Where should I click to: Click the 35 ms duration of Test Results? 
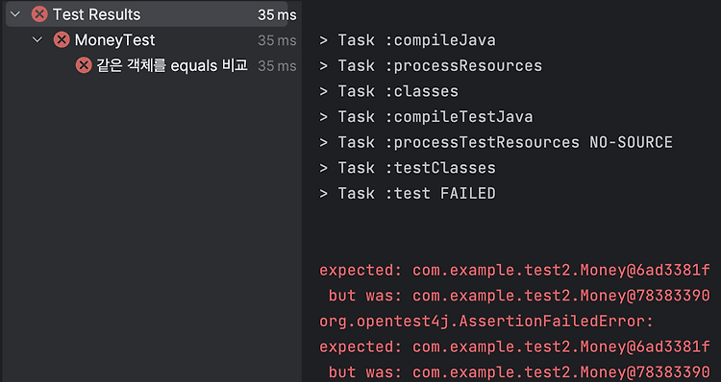[x=277, y=14]
